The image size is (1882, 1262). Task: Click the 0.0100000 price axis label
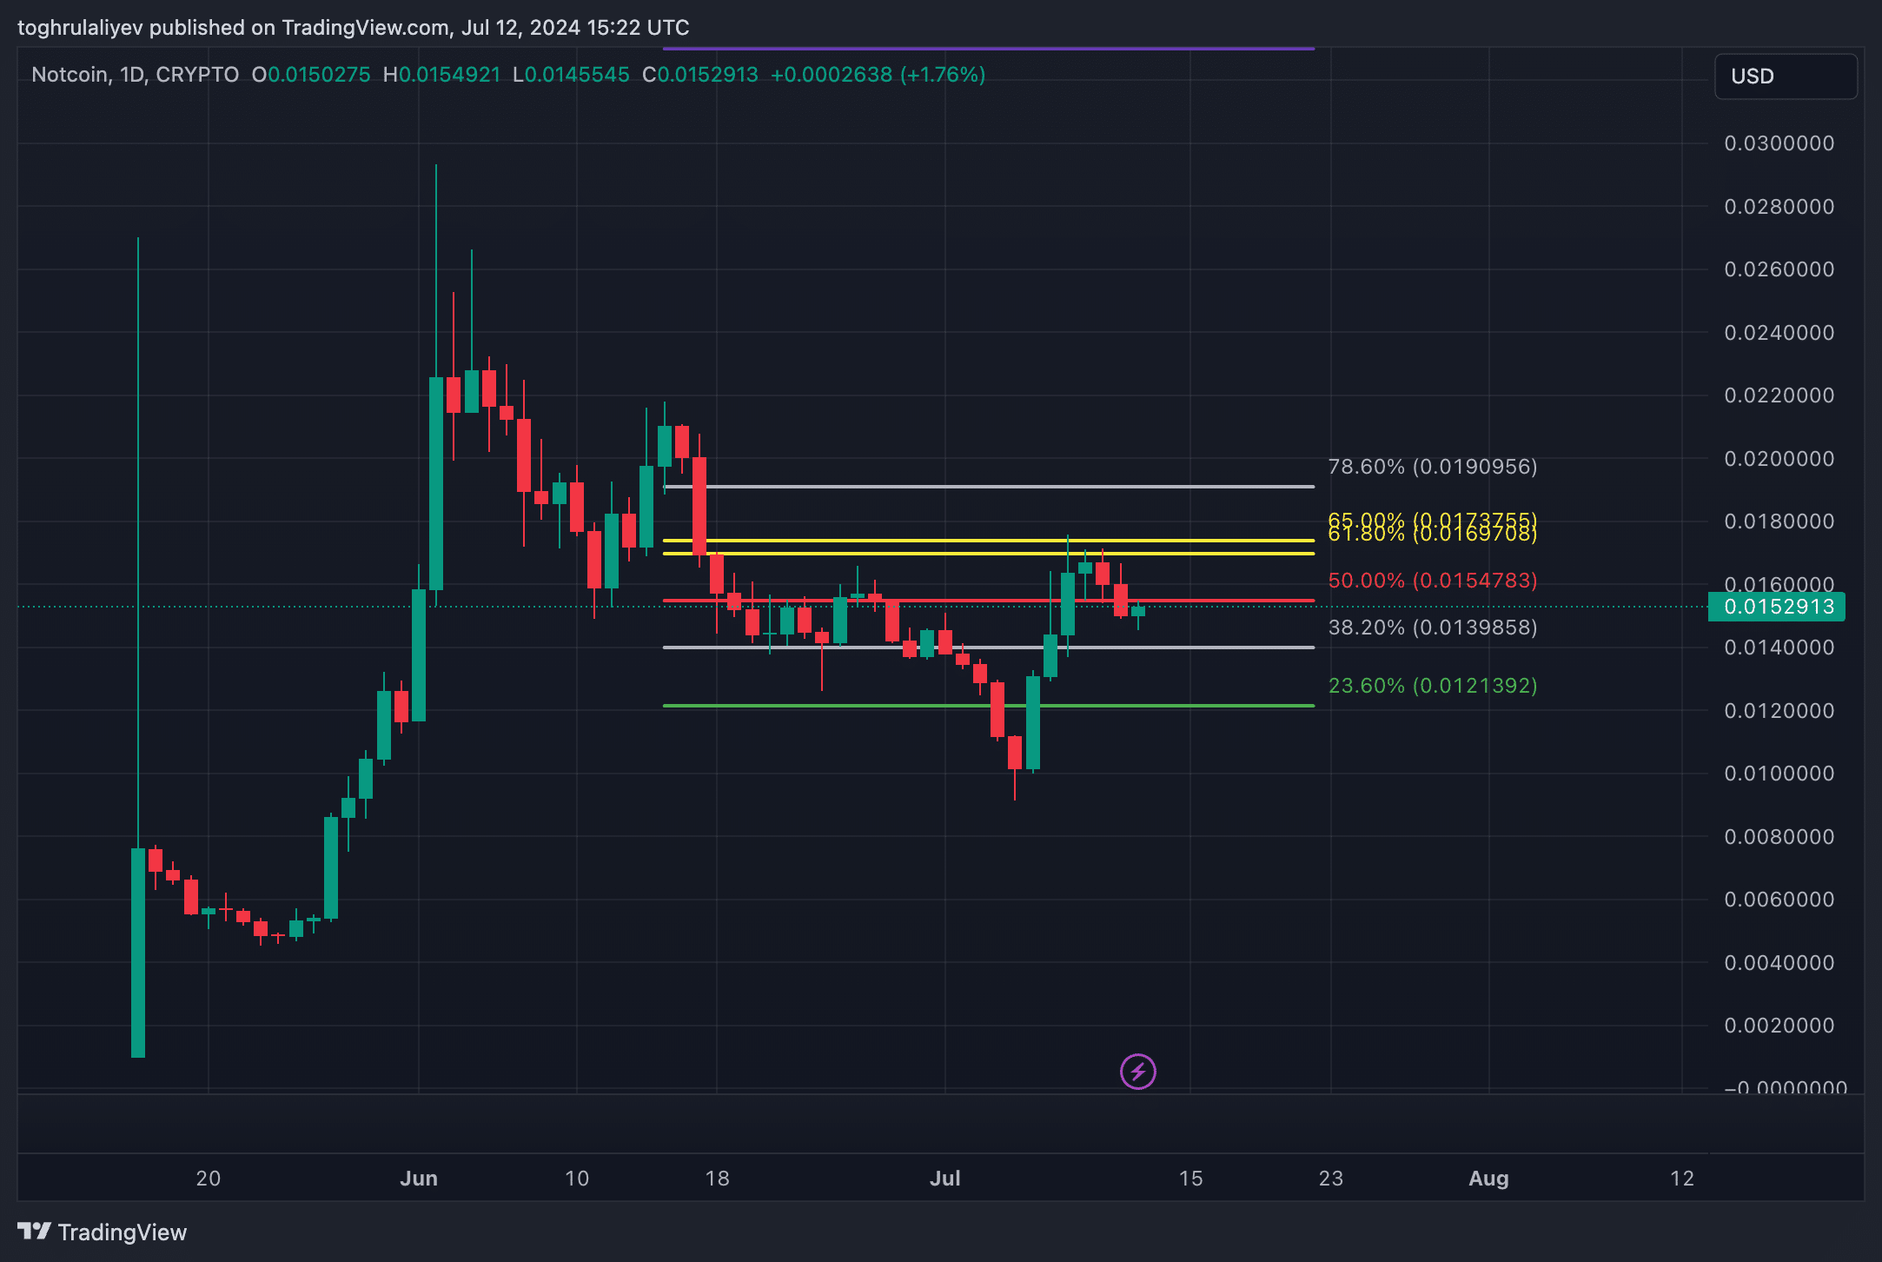pos(1779,774)
